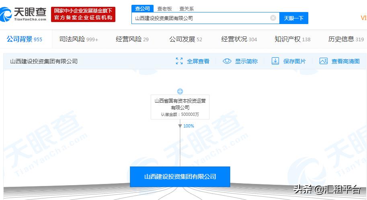The image size is (367, 200).
Task: Expand the shareholder node plus icon
Action: coord(180,91)
